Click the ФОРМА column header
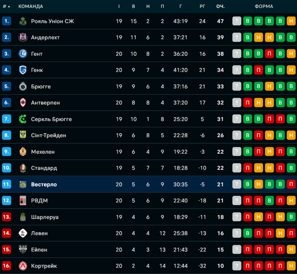The image size is (297, 274). coord(264,7)
